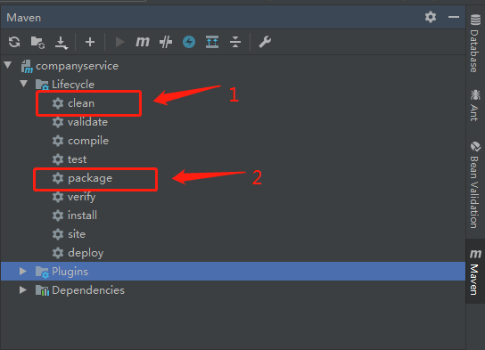This screenshot has height=350, width=485.
Task: Collapse the companyservice project node
Action: (8, 65)
